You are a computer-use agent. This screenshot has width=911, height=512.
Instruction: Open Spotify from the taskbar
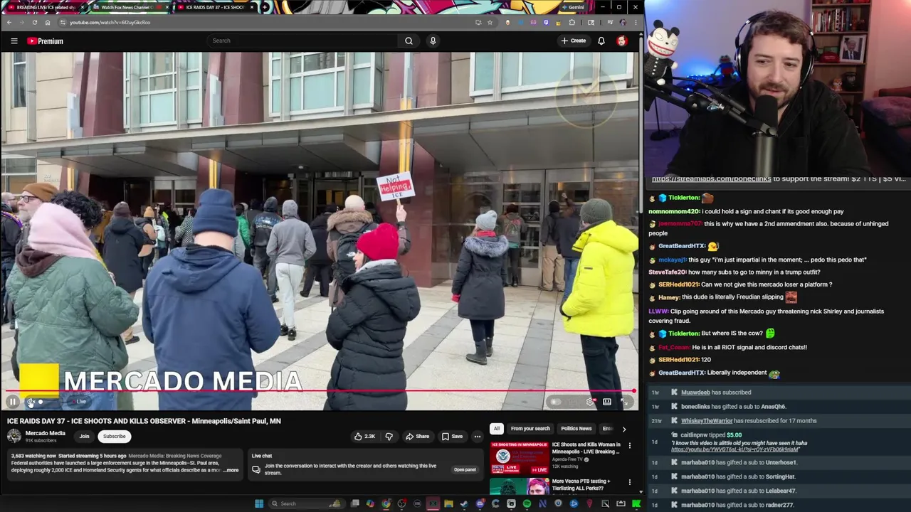coord(527,503)
